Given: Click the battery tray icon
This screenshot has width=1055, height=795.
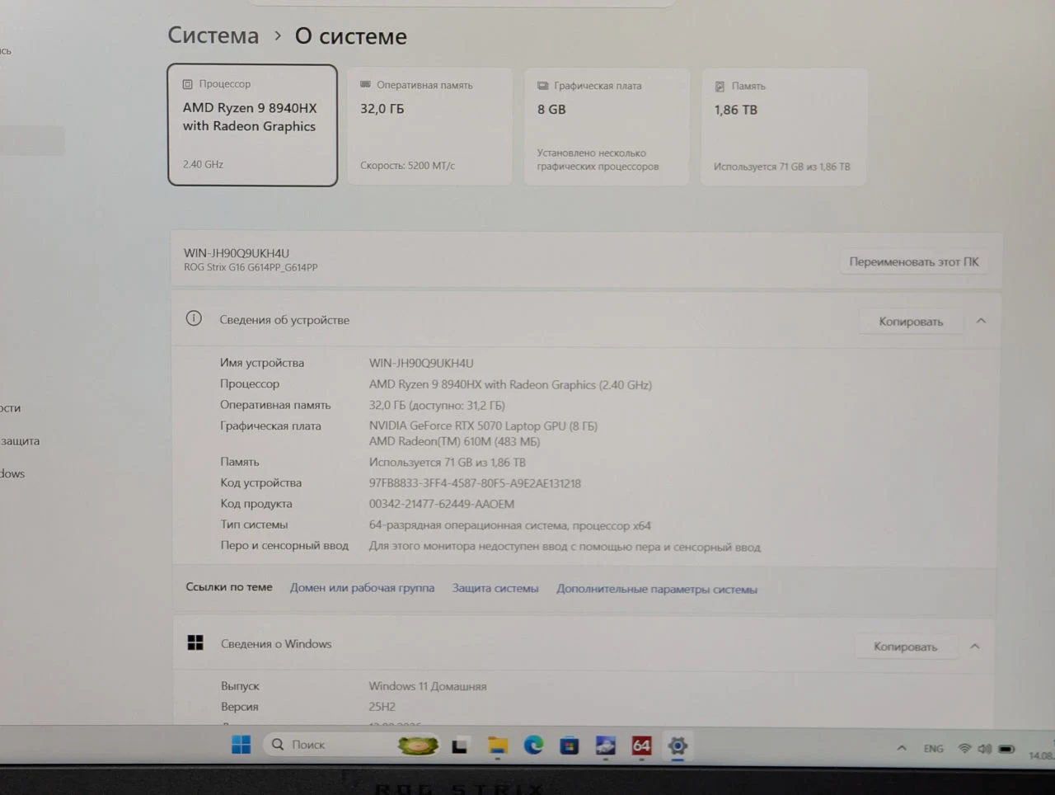Looking at the screenshot, I should tap(1006, 750).
